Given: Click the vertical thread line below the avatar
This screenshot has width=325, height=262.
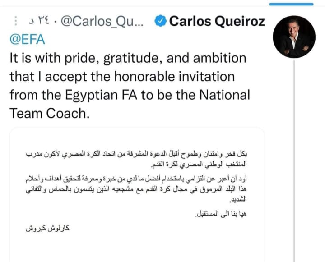Looking at the screenshot, I should (x=295, y=158).
